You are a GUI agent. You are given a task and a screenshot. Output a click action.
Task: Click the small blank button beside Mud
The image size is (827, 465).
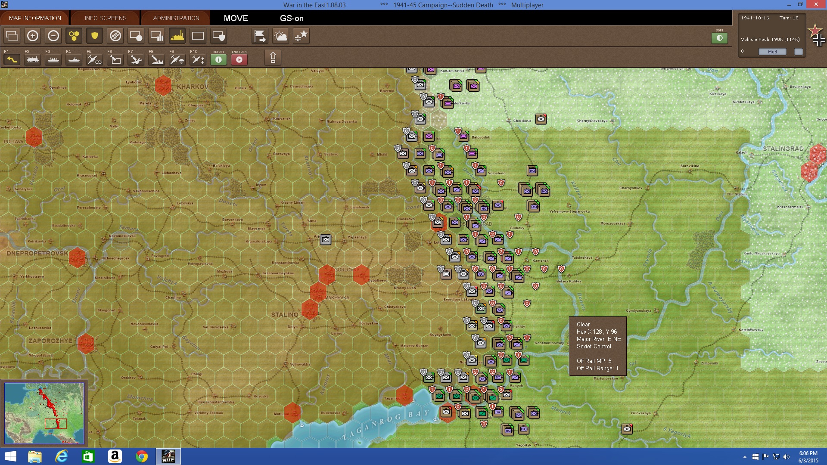click(x=799, y=52)
